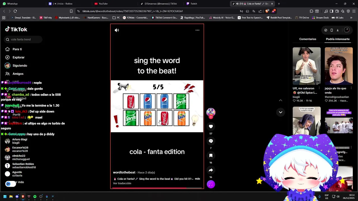Switch to the Comentarios tab

[308, 39]
